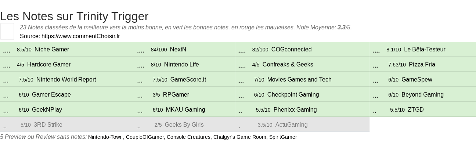
Task: Click star icons next to ZTGD
Action: coord(375,111)
